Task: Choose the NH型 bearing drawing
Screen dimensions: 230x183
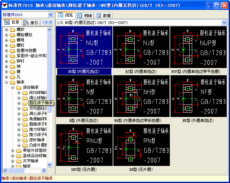Action: [x=141, y=96]
